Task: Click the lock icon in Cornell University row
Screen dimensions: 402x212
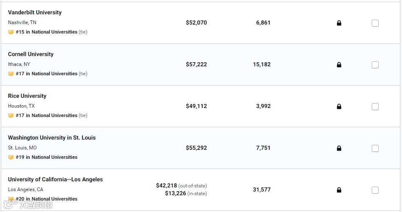Action: 339,65
